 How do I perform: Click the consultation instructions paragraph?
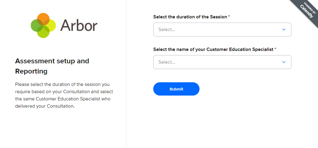tap(64, 95)
